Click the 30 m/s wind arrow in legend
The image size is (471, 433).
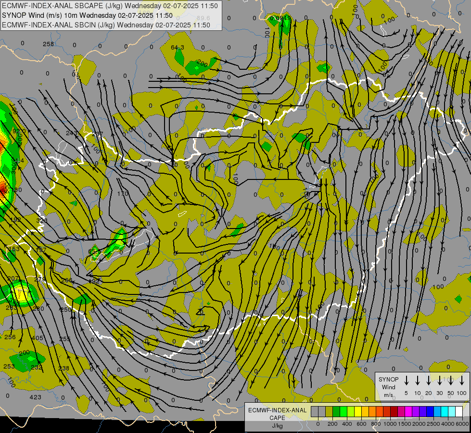pos(439,381)
